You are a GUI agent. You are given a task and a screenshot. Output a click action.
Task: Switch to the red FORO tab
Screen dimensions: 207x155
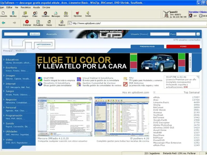click(183, 47)
